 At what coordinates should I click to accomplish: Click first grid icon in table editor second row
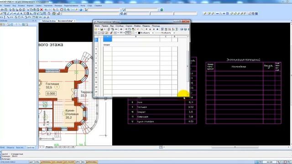pos(96,33)
